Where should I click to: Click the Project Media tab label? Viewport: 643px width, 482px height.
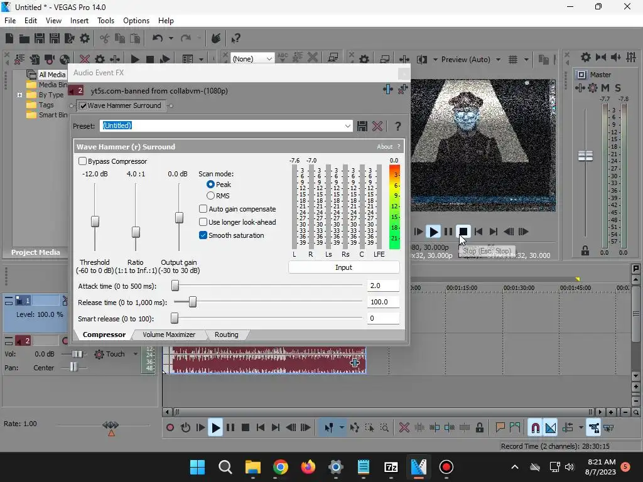(35, 252)
